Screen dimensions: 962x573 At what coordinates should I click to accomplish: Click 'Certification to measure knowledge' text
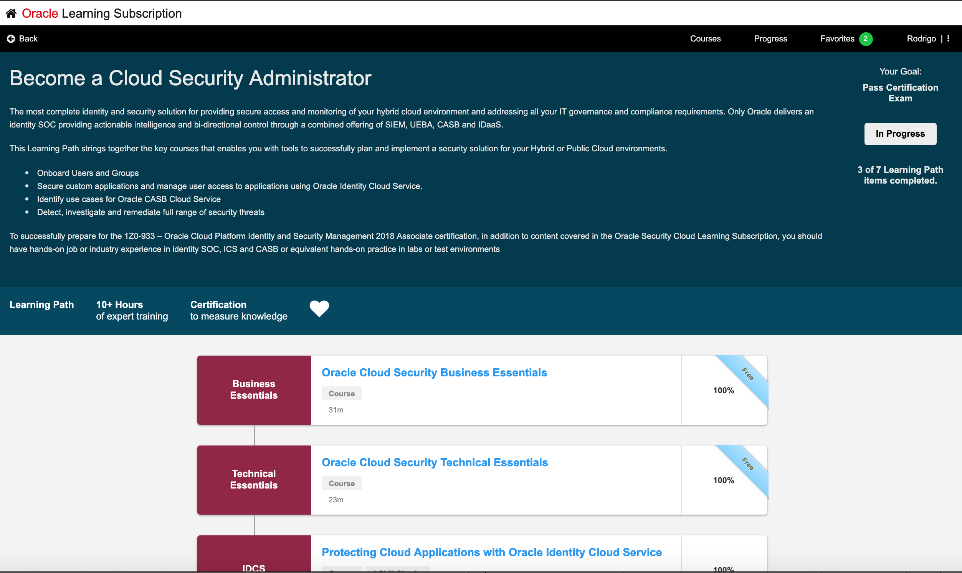(239, 310)
